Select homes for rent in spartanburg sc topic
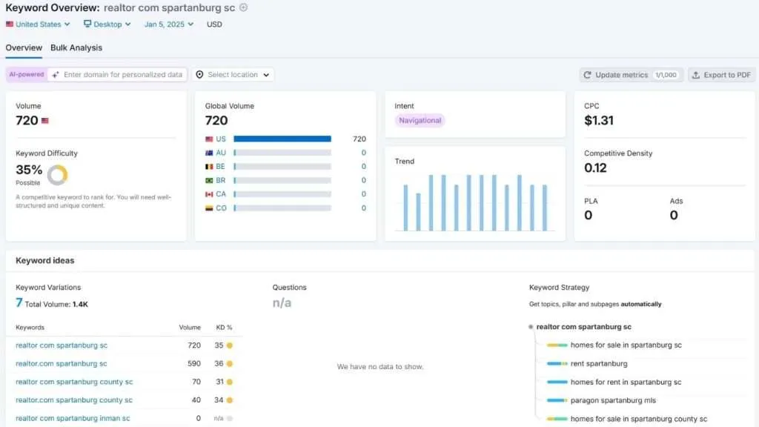 click(626, 382)
